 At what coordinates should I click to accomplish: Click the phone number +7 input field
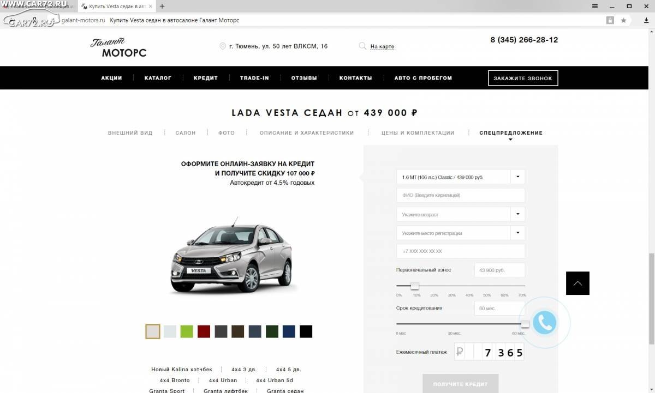[x=461, y=251]
